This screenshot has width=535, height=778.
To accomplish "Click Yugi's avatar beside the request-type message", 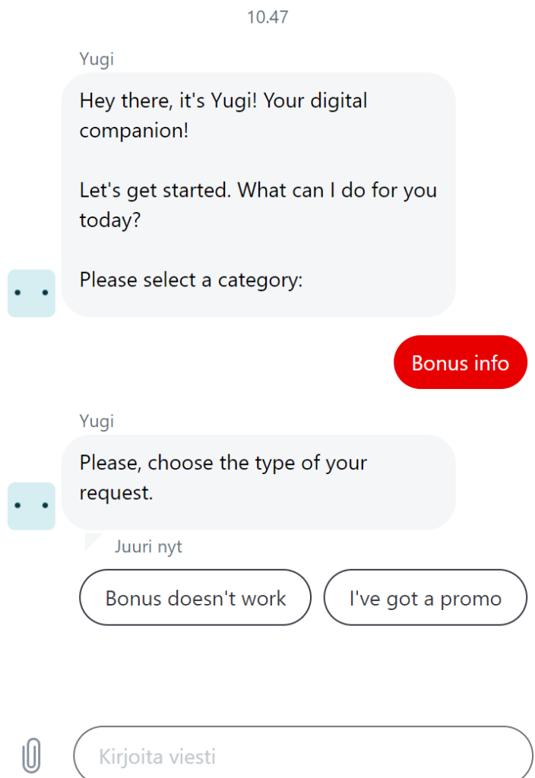I will (x=31, y=505).
